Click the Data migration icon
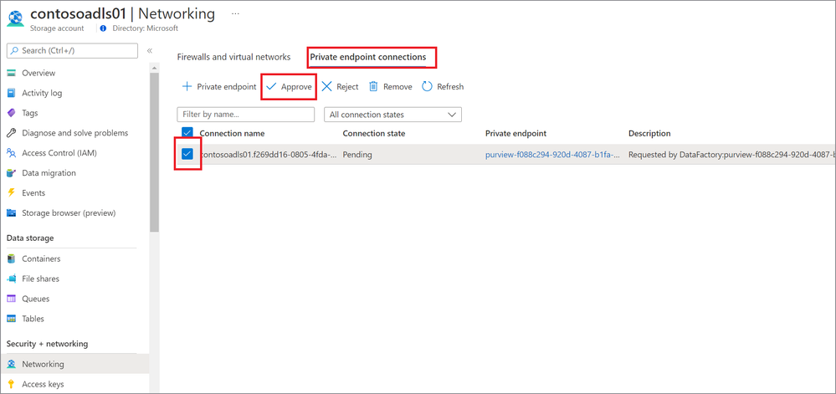The width and height of the screenshot is (836, 394). [11, 173]
